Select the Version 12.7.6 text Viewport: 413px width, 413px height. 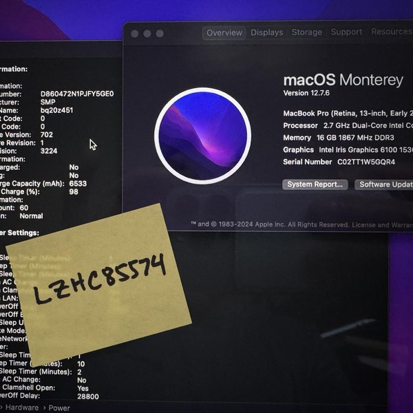click(306, 93)
